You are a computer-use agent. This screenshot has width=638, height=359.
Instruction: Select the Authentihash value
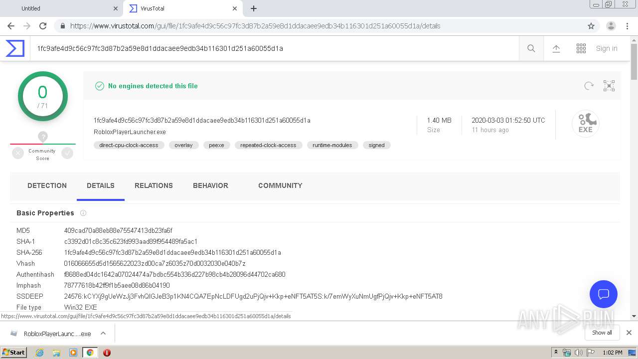point(174,274)
